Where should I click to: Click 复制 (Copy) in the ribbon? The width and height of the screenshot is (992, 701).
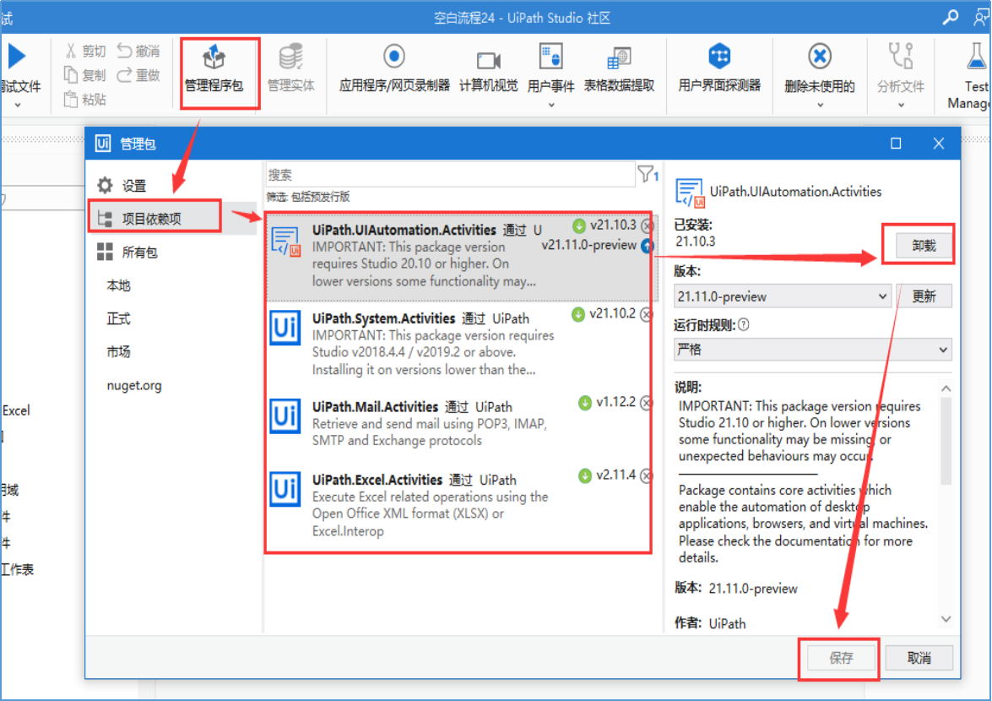(x=86, y=75)
